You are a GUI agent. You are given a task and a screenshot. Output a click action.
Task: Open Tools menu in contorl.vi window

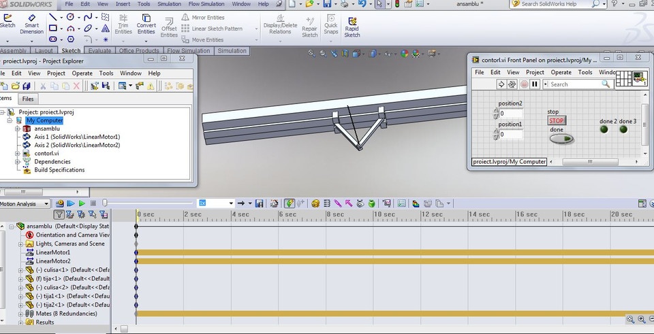(585, 72)
